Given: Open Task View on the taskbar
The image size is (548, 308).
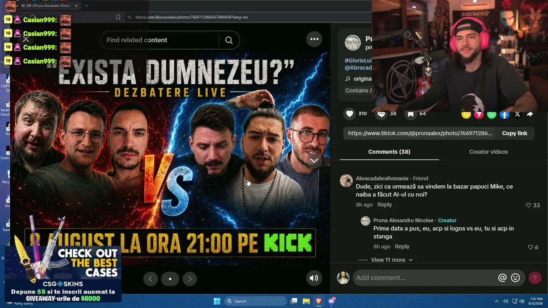Looking at the screenshot, I should [x=294, y=301].
